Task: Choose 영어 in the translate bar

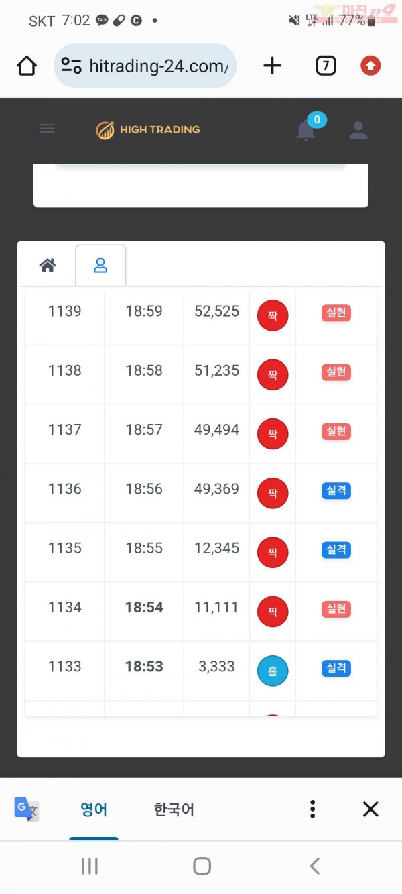Action: tap(94, 809)
